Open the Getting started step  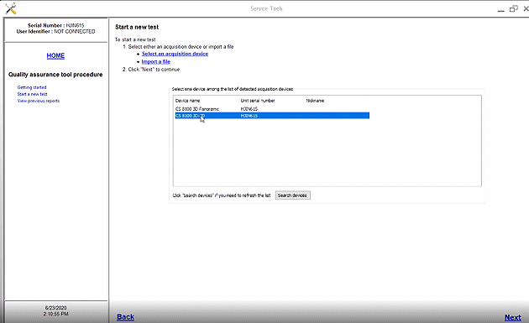click(x=32, y=87)
